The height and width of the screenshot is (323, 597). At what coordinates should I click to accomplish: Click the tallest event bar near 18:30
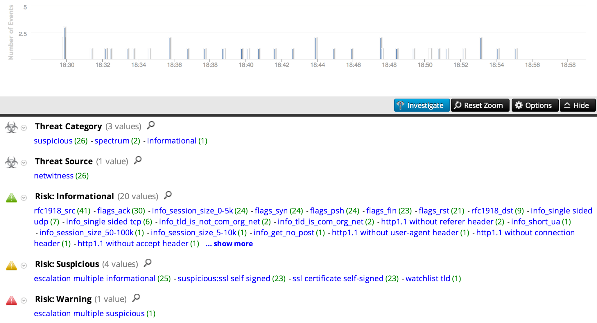click(65, 42)
